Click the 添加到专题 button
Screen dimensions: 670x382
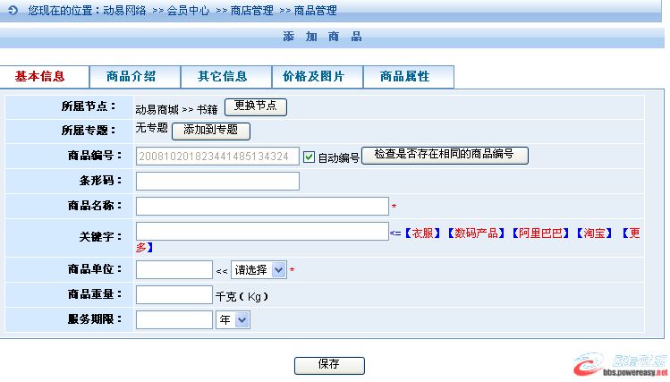(210, 131)
